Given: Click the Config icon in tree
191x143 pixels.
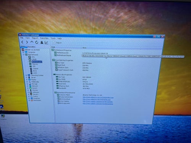Looking at the screenshot, I should [x=31, y=96].
